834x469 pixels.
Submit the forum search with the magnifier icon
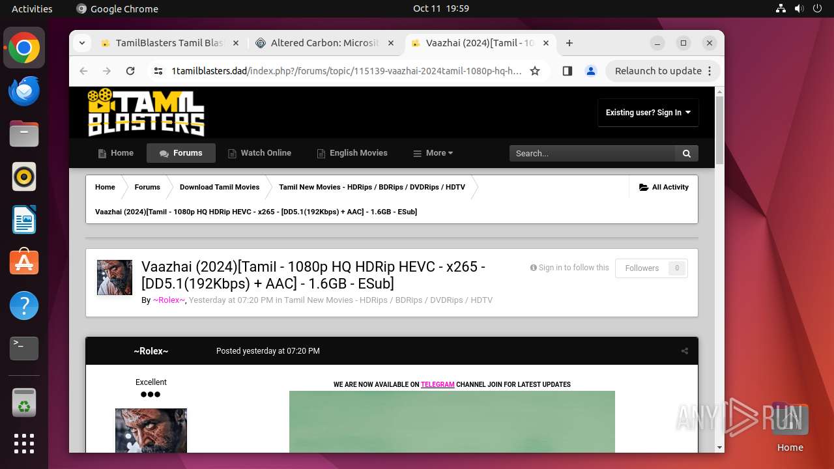(x=686, y=153)
